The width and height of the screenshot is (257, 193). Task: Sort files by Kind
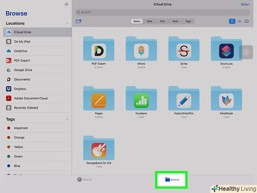click(175, 21)
